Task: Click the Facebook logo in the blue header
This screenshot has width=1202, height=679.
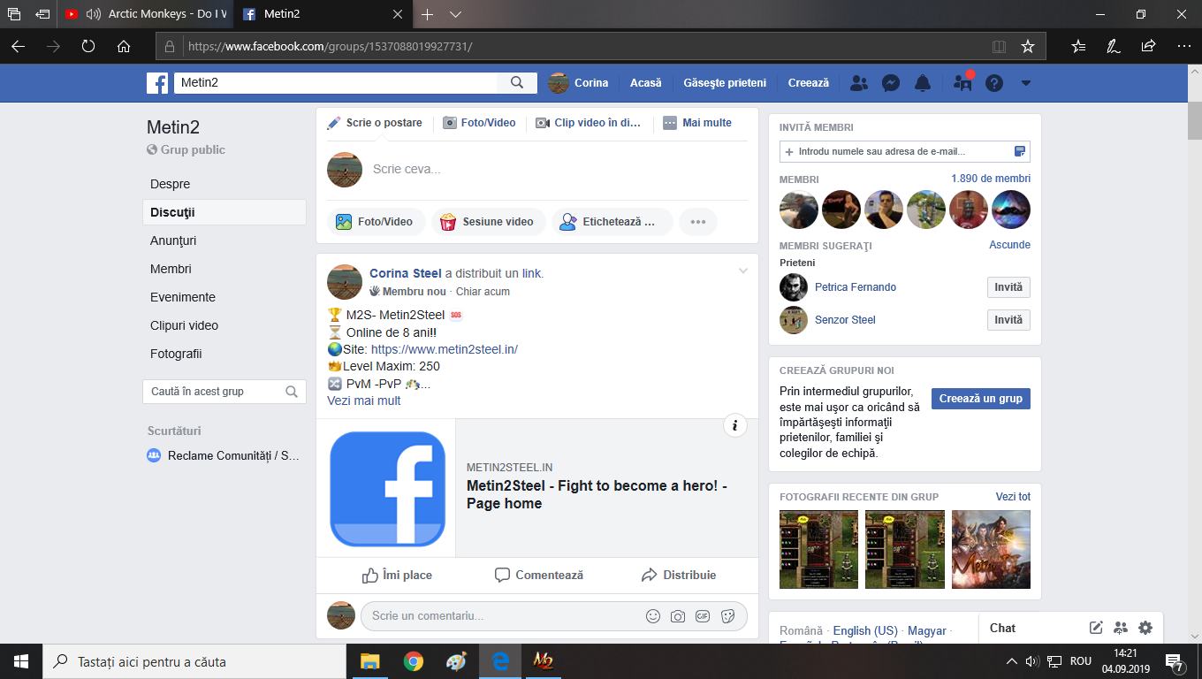Action: point(157,83)
